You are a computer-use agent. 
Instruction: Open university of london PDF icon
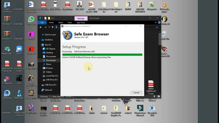pyautogui.click(x=19, y=66)
